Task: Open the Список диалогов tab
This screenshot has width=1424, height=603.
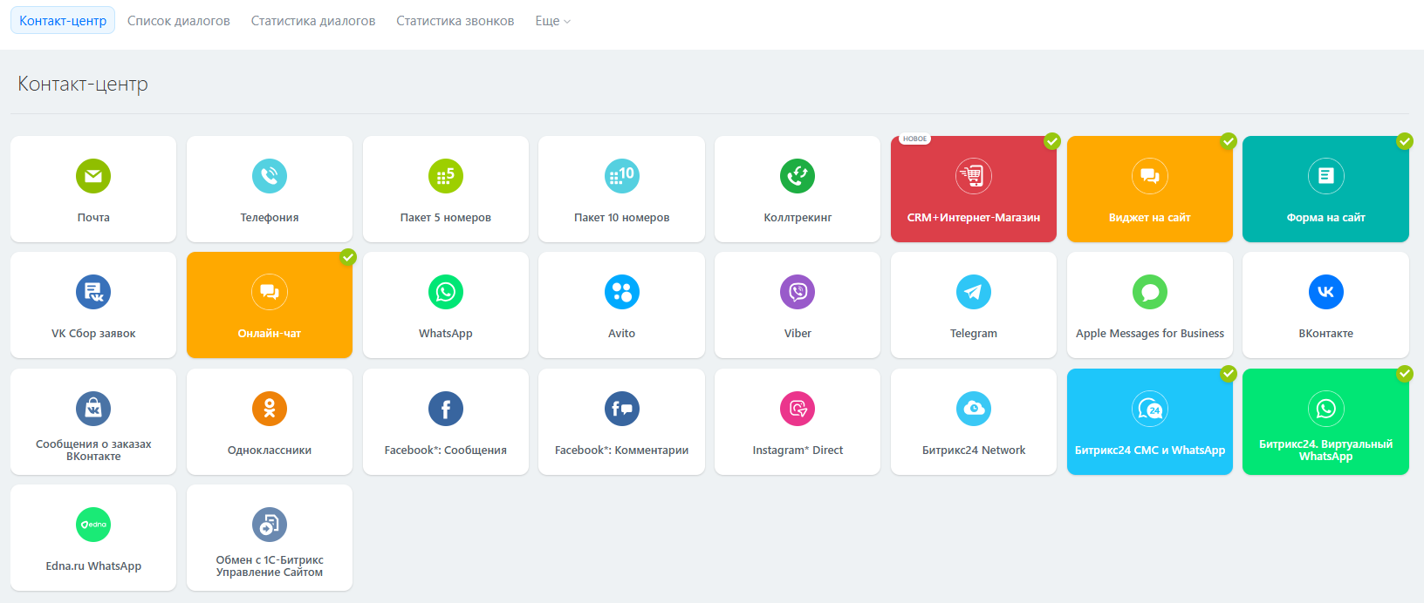Action: coord(179,21)
